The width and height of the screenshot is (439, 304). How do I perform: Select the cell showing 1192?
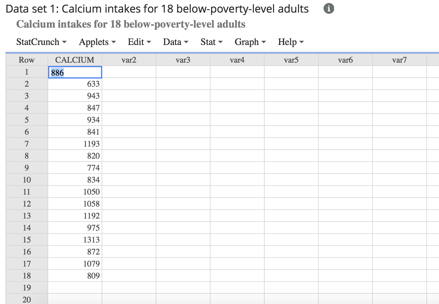tap(75, 216)
